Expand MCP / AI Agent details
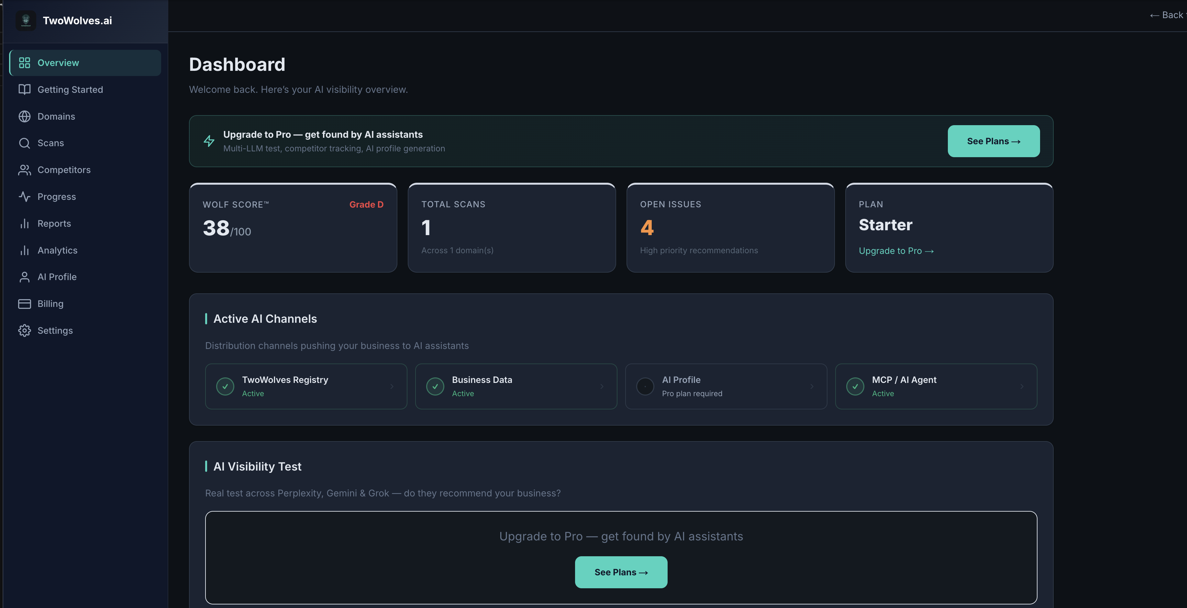This screenshot has width=1187, height=608. pyautogui.click(x=1023, y=386)
